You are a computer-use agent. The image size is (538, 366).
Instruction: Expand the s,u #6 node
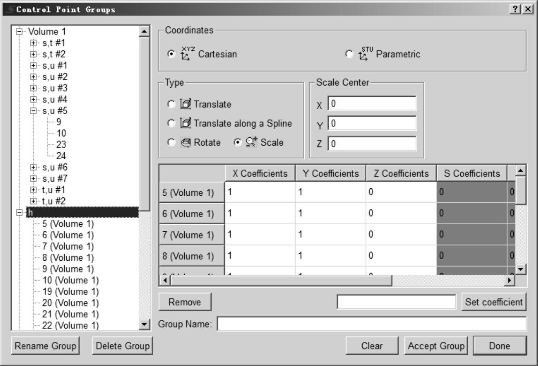pos(33,168)
